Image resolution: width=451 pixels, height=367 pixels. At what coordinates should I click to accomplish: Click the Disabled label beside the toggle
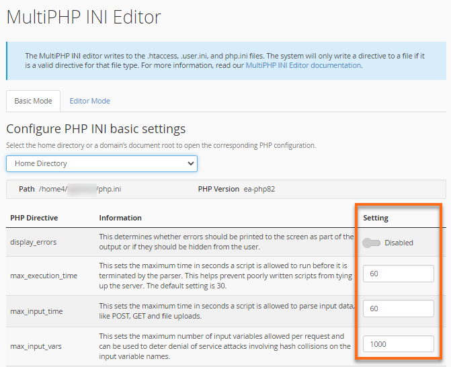pyautogui.click(x=399, y=243)
